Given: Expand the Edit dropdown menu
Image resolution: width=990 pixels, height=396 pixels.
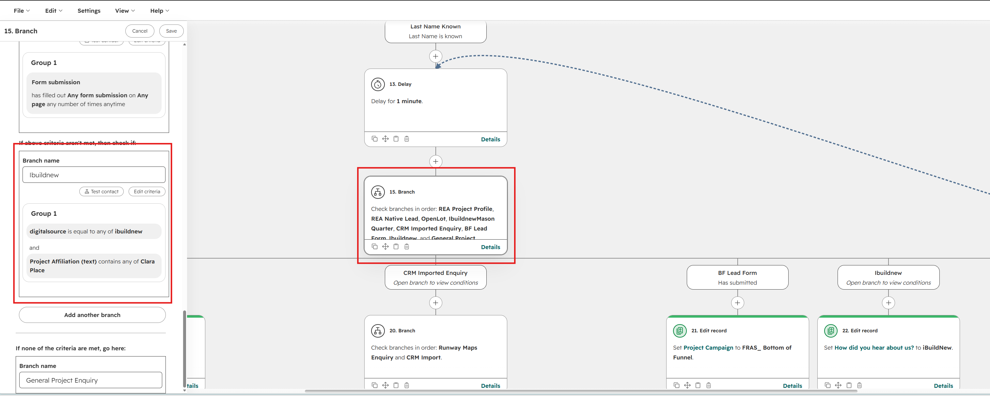Looking at the screenshot, I should [54, 11].
